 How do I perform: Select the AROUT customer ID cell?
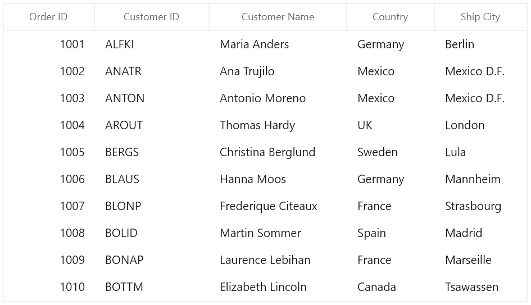click(152, 125)
